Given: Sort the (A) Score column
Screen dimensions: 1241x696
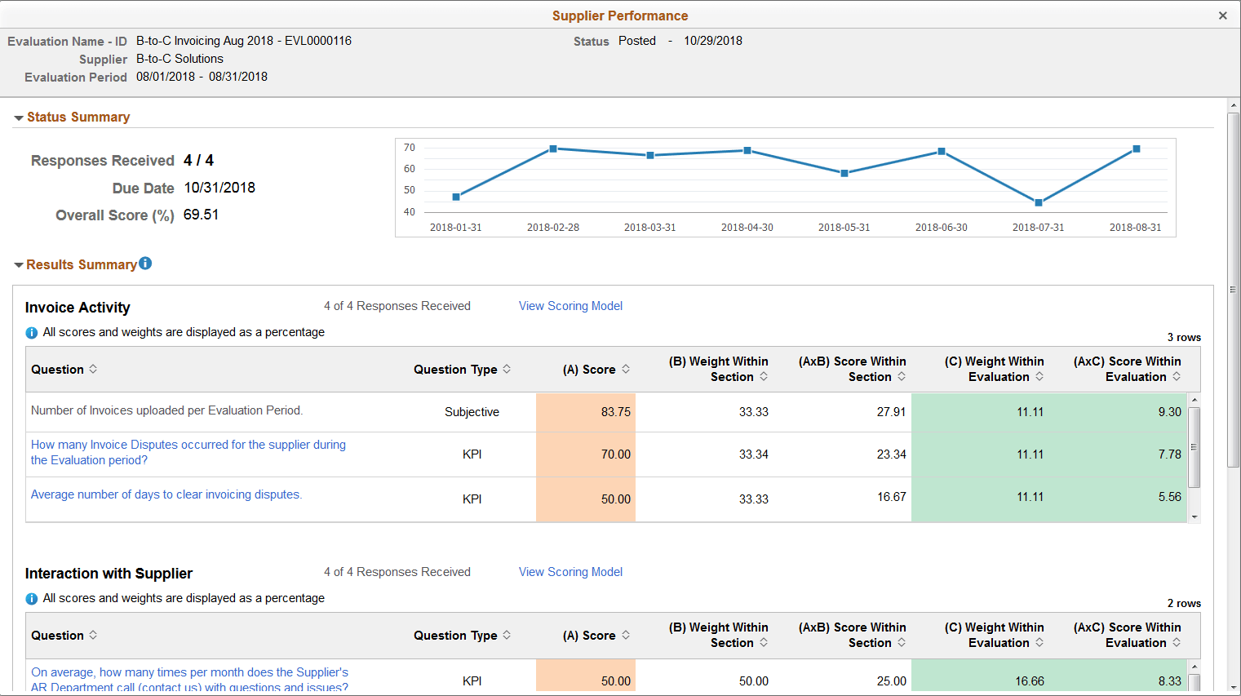Looking at the screenshot, I should (x=627, y=369).
